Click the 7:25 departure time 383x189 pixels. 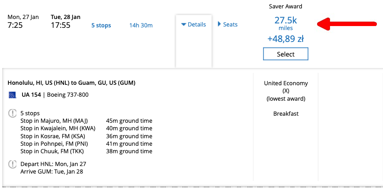point(16,25)
